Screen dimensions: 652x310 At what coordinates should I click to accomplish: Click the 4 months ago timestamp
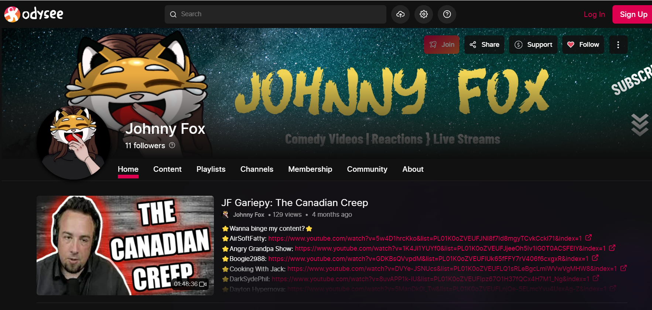coord(332,215)
